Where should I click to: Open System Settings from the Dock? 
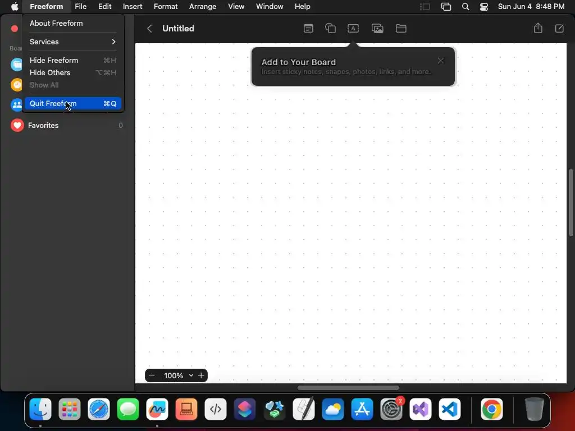pos(391,409)
